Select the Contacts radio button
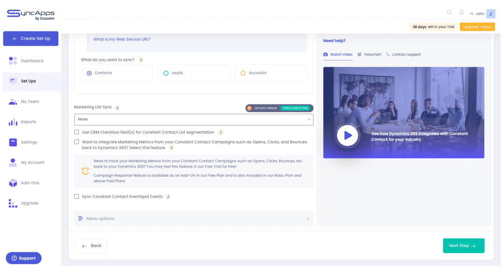This screenshot has height=272, width=503. 89,73
